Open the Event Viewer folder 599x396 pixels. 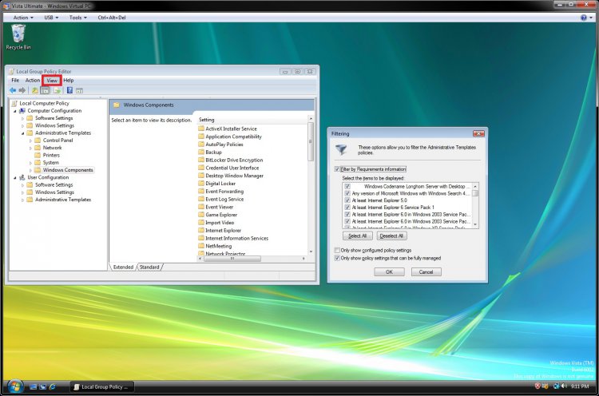216,207
